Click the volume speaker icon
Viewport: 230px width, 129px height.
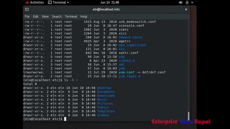[181, 3]
